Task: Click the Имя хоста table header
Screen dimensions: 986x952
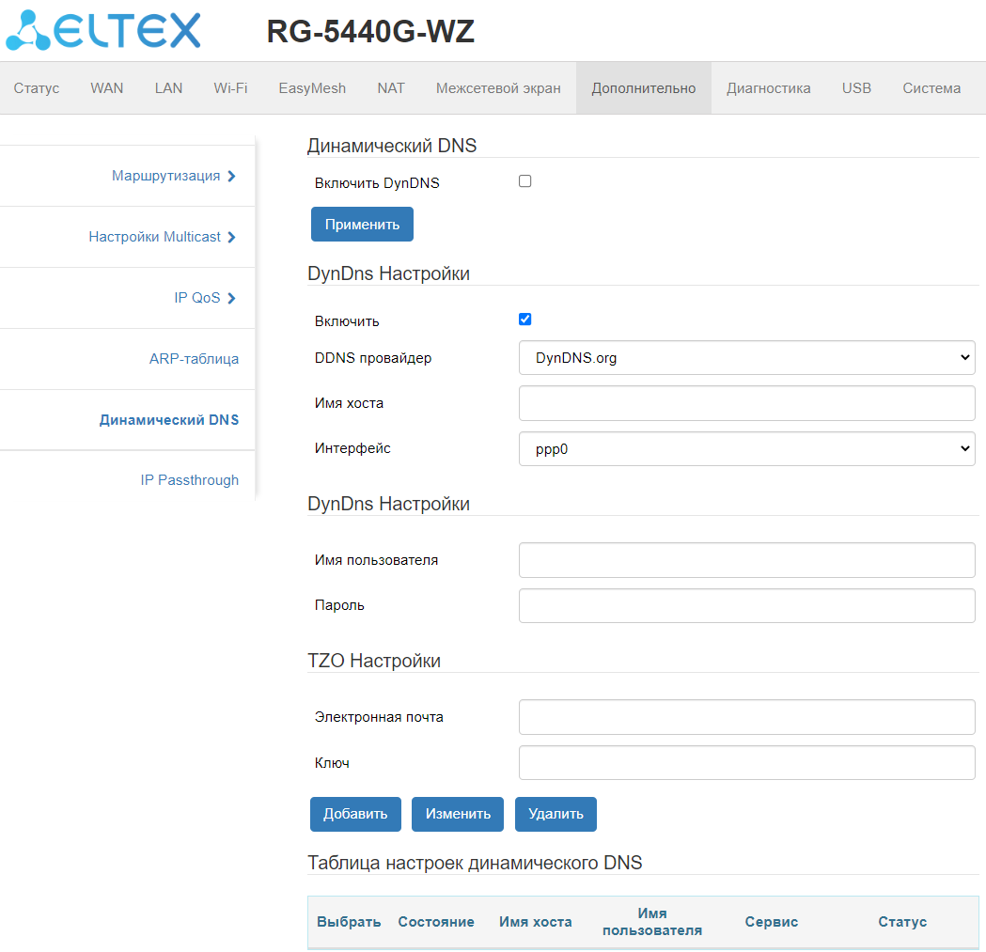Action: [535, 921]
